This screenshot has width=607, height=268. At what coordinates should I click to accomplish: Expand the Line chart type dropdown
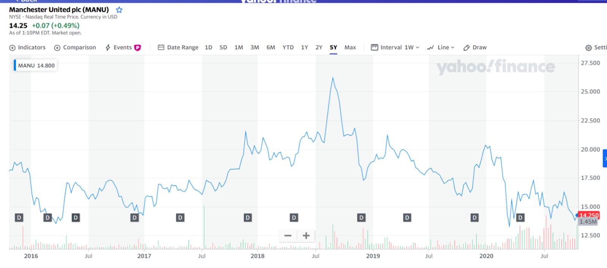[x=440, y=47]
